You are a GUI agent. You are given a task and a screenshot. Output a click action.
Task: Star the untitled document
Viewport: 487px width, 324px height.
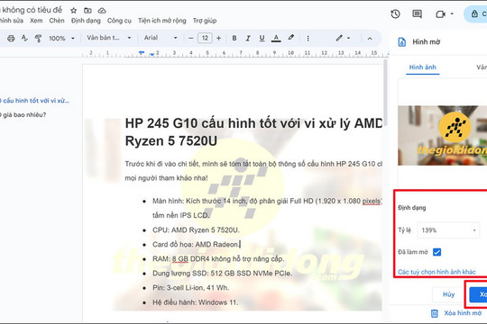coord(74,11)
